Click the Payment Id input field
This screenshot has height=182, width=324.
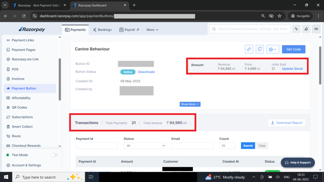tap(97, 146)
